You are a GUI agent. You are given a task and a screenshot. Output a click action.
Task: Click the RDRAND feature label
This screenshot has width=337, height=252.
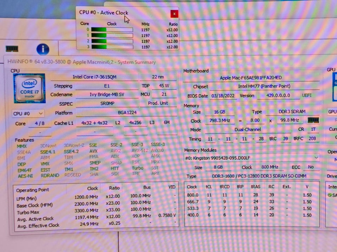(x=50, y=175)
